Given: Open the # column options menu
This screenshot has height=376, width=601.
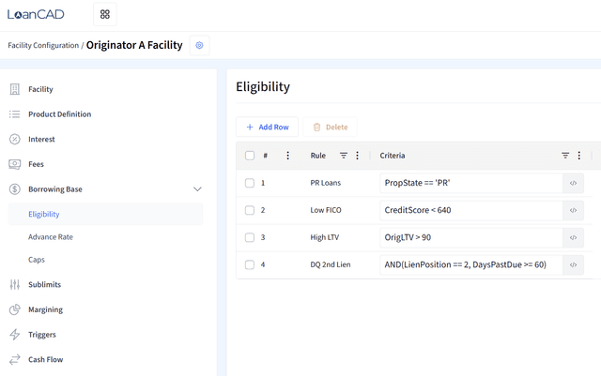Looking at the screenshot, I should click(288, 156).
